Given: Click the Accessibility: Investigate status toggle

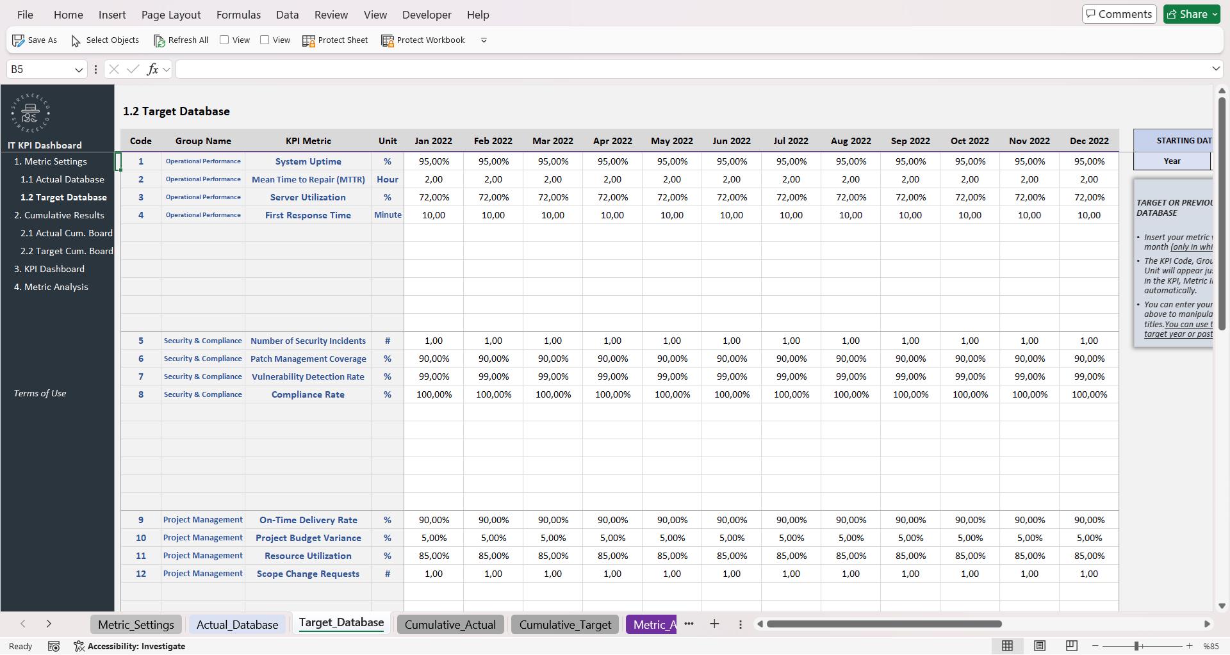Looking at the screenshot, I should tap(130, 646).
